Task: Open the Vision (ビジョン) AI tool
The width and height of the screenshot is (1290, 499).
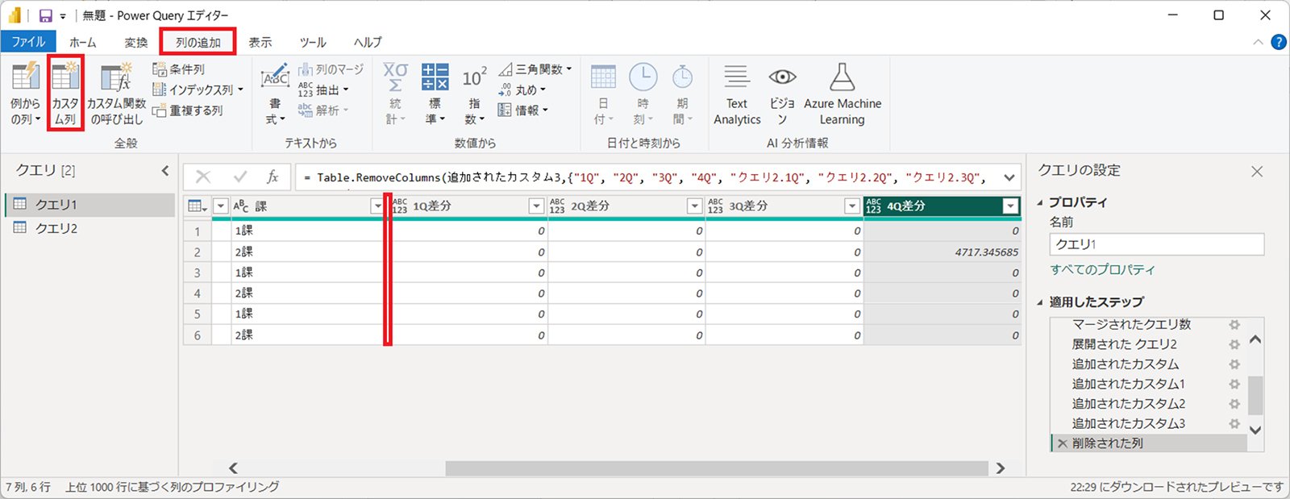Action: pos(782,94)
